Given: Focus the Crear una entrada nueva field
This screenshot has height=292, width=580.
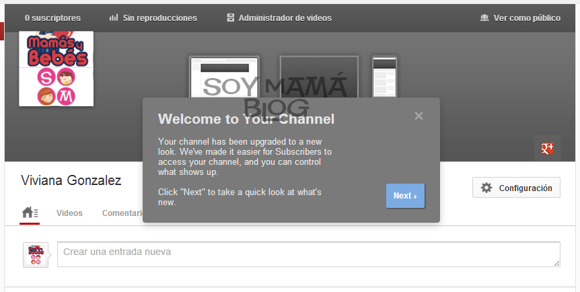Looking at the screenshot, I should pyautogui.click(x=308, y=254).
